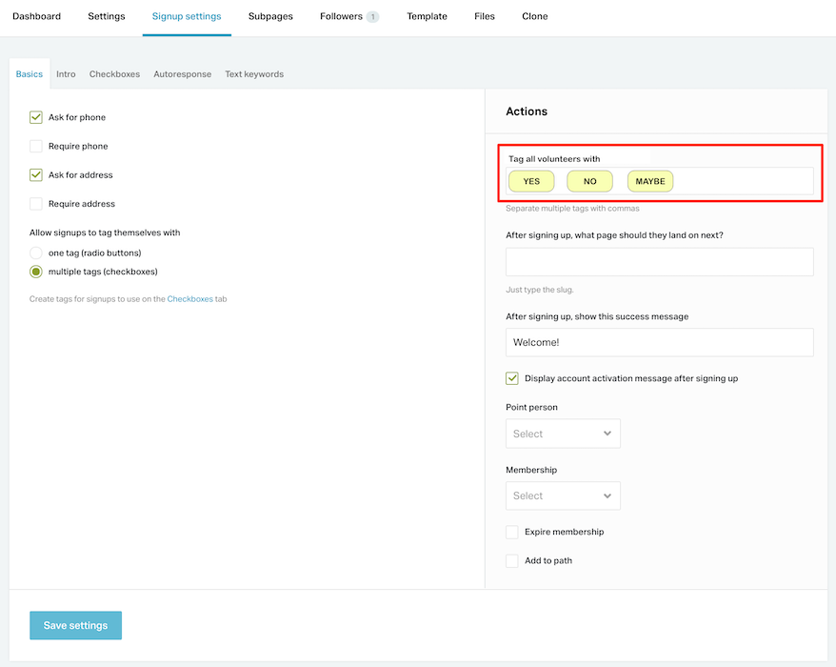This screenshot has width=836, height=667.
Task: Click 'Separate multiple tags with commas' hint
Action: point(572,209)
